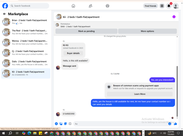Open Sticky Notes from the taskbar
Image resolution: width=183 pixels, height=136 pixels.
[x=41, y=133]
